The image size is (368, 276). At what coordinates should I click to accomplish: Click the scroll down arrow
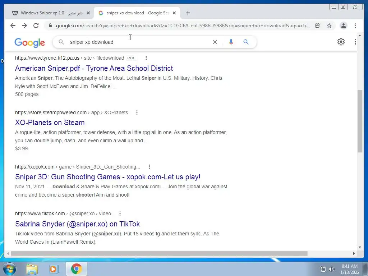(360, 247)
